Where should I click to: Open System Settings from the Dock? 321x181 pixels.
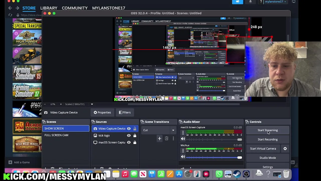[188, 174]
